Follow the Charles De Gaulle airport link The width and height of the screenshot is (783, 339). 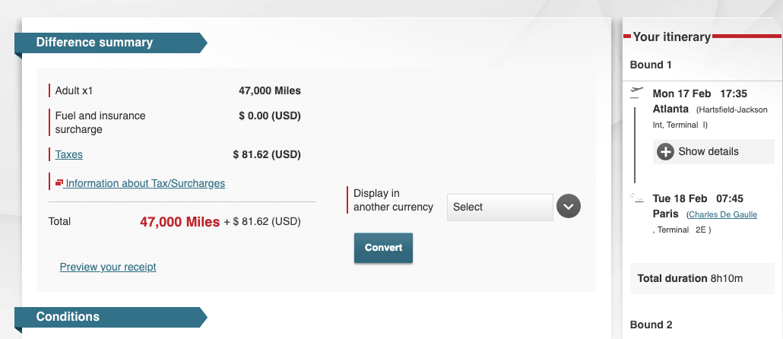click(x=722, y=215)
